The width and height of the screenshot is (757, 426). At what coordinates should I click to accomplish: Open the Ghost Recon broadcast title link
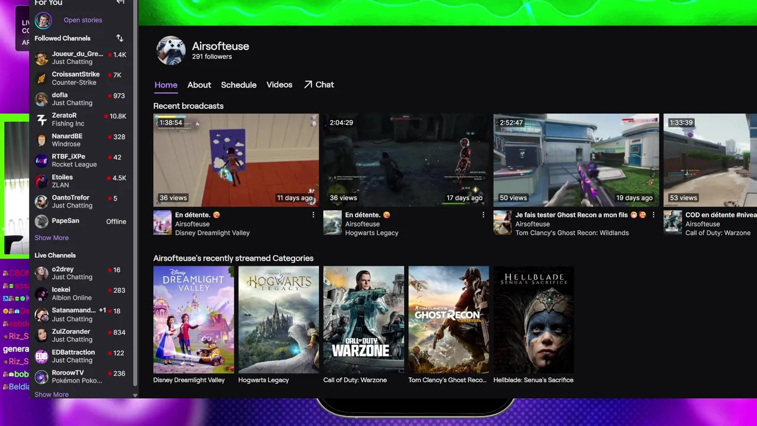(x=581, y=215)
